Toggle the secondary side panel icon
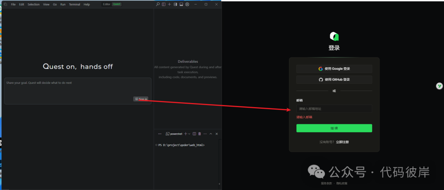The image size is (444, 190). [175, 4]
